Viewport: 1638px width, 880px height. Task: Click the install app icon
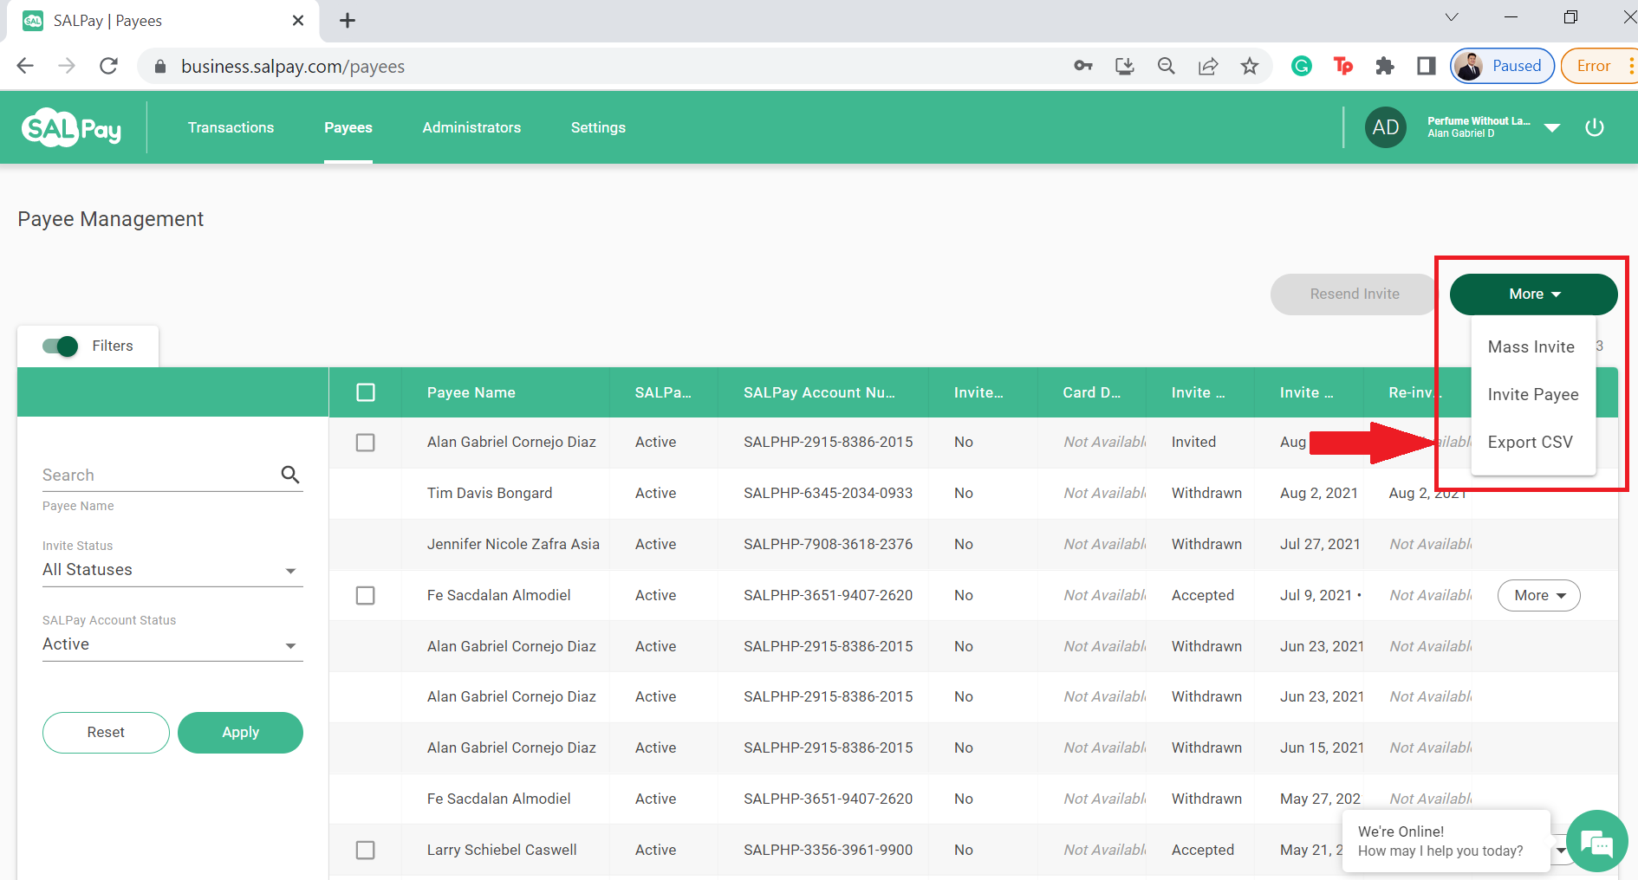pyautogui.click(x=1124, y=66)
